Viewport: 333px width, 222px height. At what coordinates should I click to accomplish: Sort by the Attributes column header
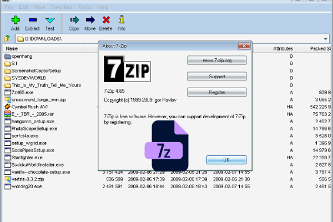pos(282,49)
